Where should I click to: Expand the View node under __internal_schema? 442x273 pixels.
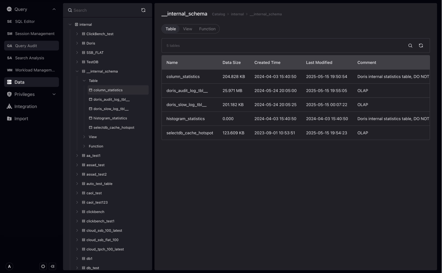84,137
